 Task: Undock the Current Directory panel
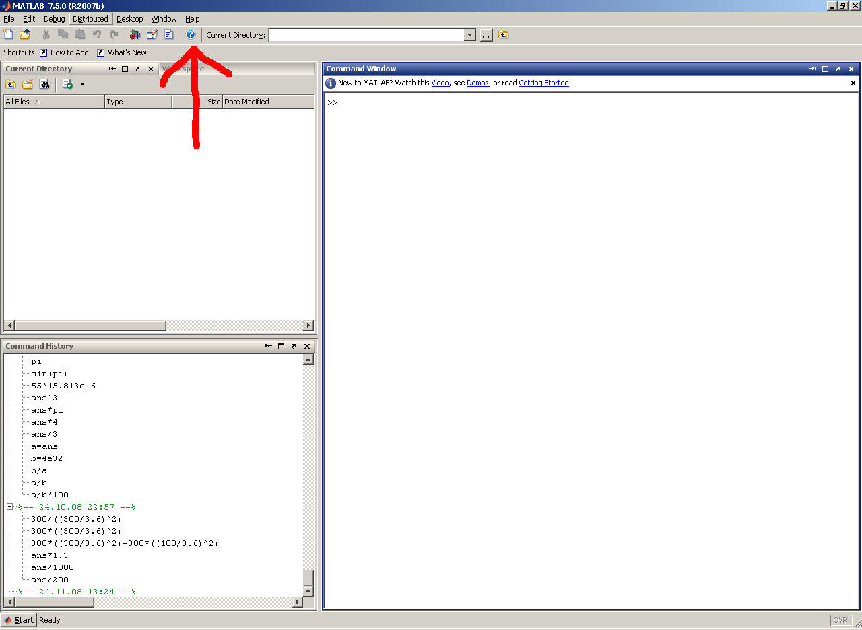(138, 69)
